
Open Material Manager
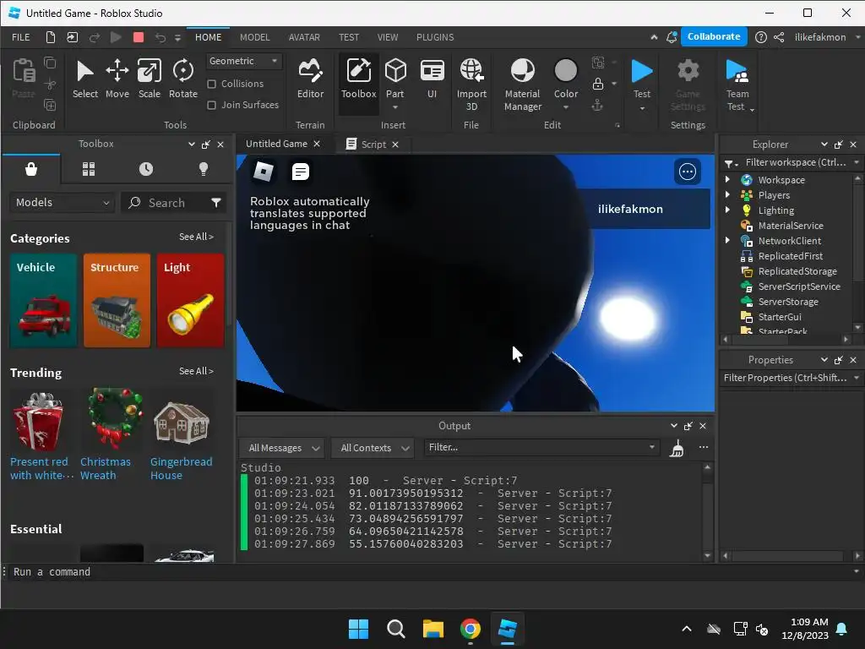point(522,85)
